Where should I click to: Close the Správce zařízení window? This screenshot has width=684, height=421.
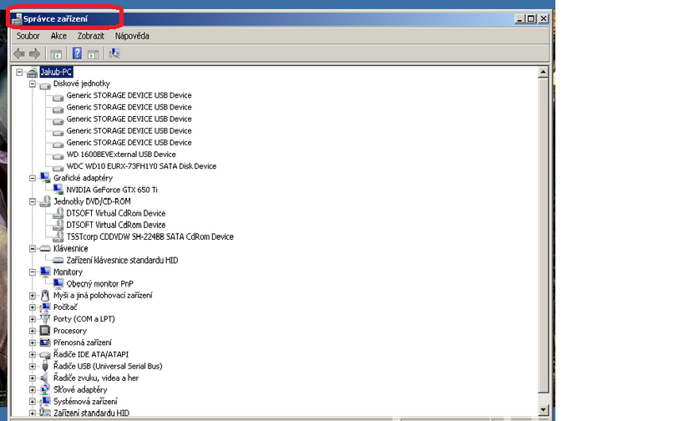click(x=543, y=18)
